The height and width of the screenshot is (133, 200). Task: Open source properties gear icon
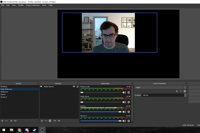[50, 121]
